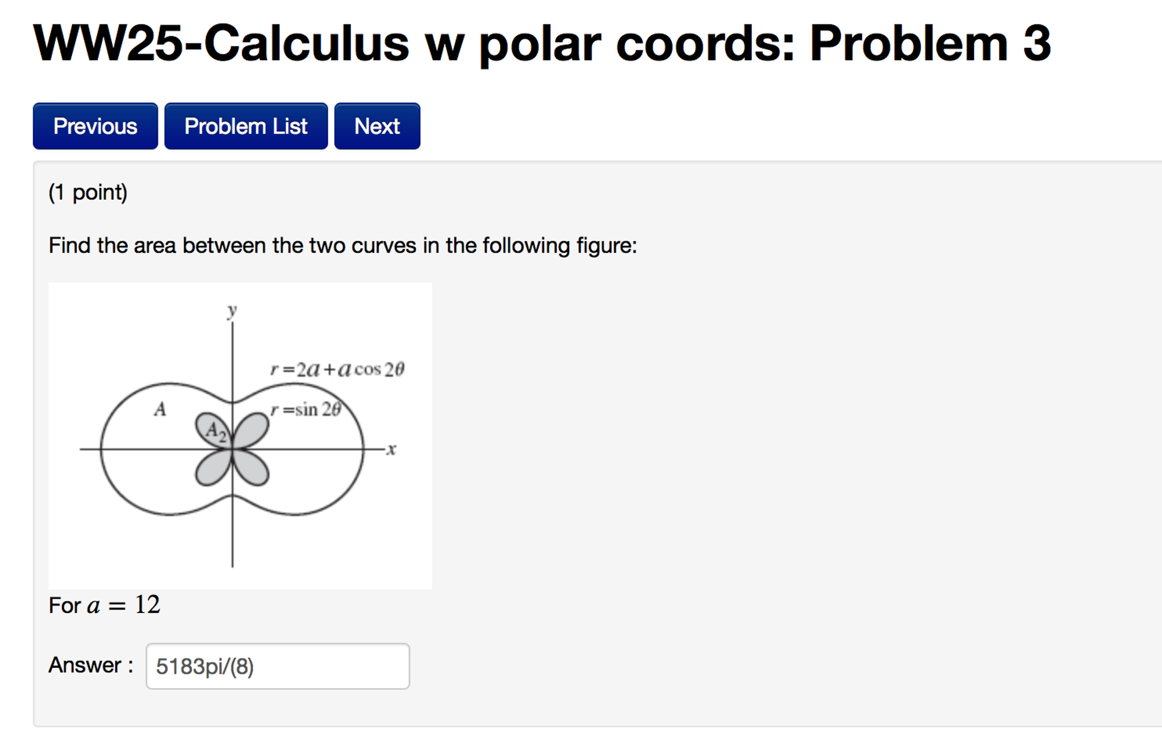Click the shaded A2 petal region
Viewport: 1162px width, 750px height.
click(214, 430)
